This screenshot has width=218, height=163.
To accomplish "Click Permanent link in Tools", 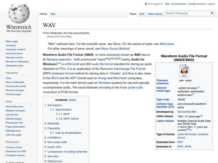I will pyautogui.click(x=14, y=123).
